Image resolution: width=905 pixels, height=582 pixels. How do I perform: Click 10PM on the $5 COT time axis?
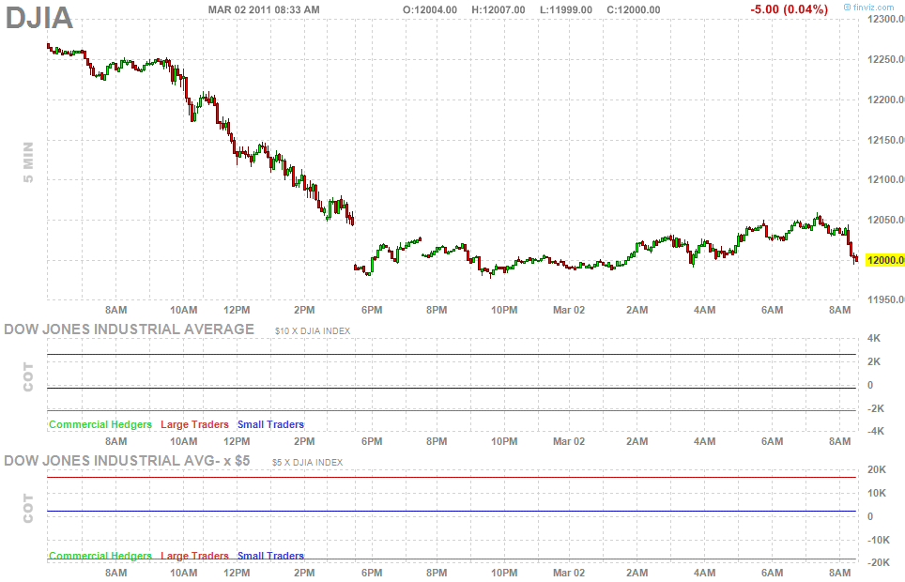click(504, 573)
